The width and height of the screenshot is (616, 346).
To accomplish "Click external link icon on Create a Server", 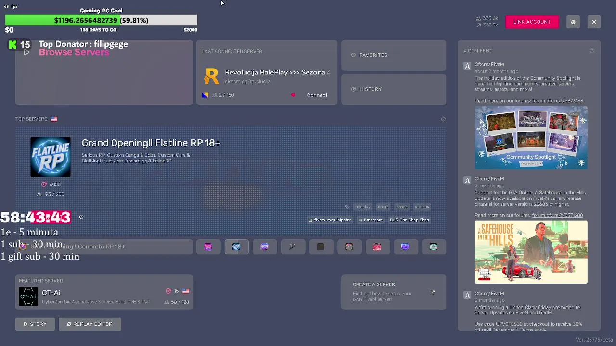I will 432,292.
